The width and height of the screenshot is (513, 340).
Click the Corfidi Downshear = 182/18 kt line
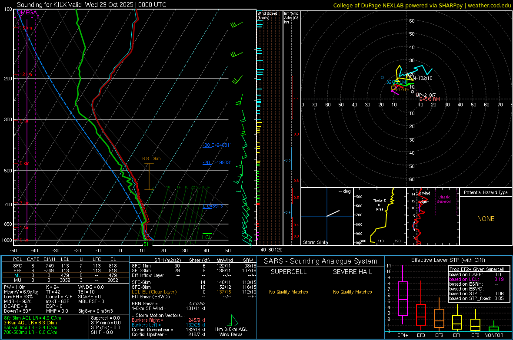click(169, 330)
